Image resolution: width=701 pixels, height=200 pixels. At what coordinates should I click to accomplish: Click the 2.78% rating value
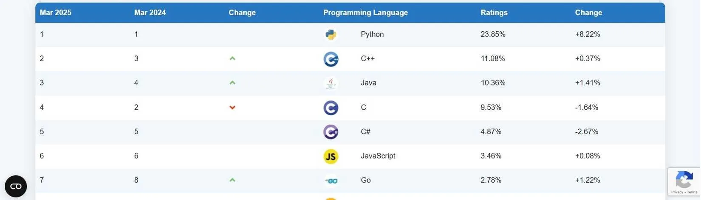[x=491, y=180]
